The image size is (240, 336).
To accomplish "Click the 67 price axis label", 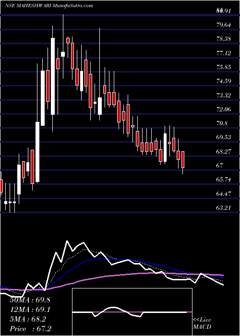I will (x=220, y=166).
